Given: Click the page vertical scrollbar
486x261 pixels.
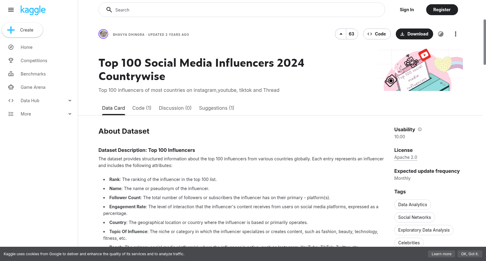Looking at the screenshot, I should [x=484, y=42].
